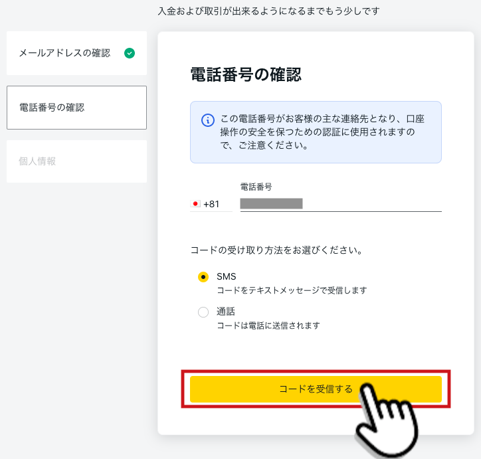Image resolution: width=481 pixels, height=459 pixels.
Task: Click the コードの受け取り方法をお選びください prompt
Action: 276,250
